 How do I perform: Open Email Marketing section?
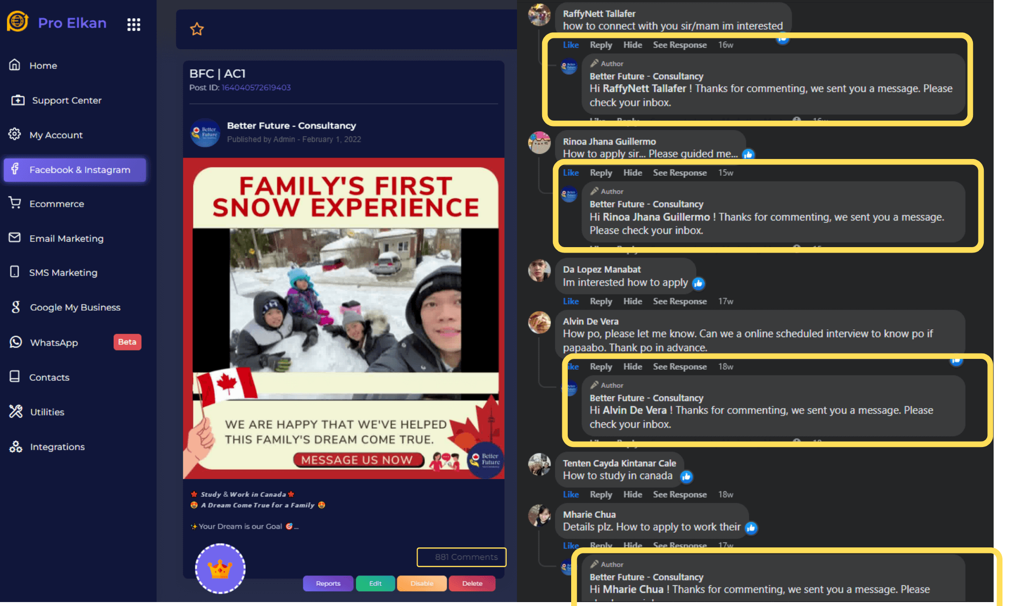pos(66,238)
